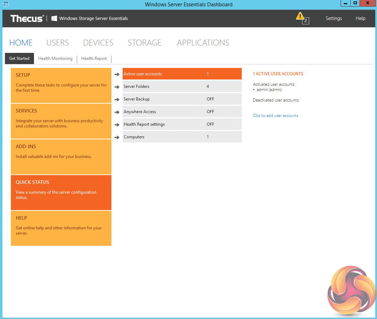The height and width of the screenshot is (319, 377).
Task: Select the Active user accounts row
Action: pos(182,74)
